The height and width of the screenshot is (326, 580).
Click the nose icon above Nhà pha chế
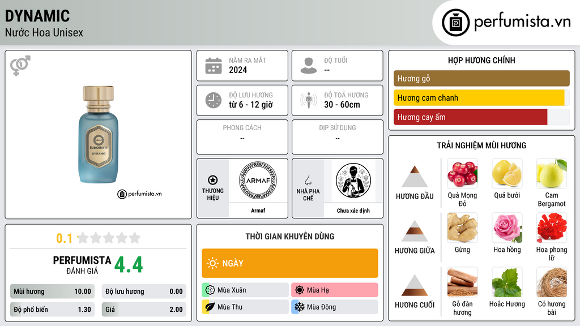point(308,180)
